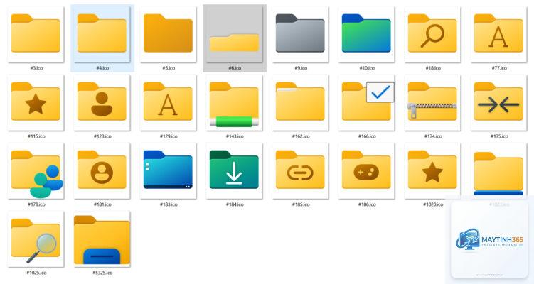Click the file name "#175.ico"
Screen dimensions: 534x284
[x=499, y=136]
